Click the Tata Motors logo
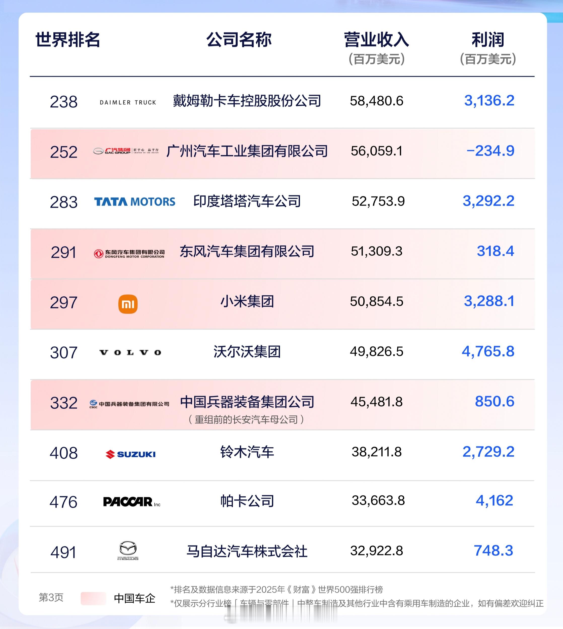563x629 pixels. (x=134, y=202)
